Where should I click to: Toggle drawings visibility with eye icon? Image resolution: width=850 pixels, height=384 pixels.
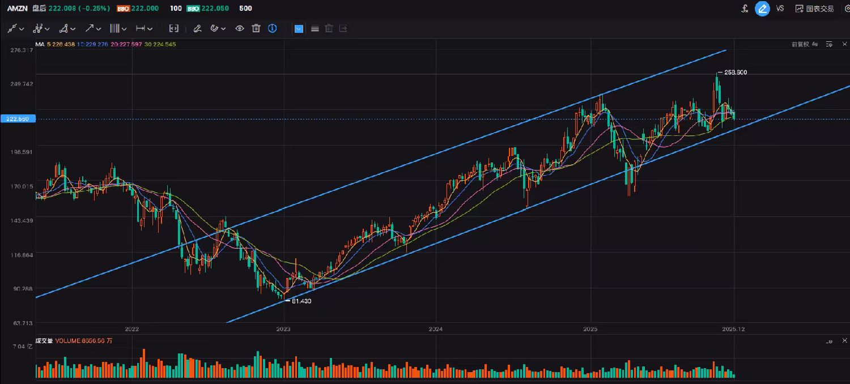click(240, 28)
